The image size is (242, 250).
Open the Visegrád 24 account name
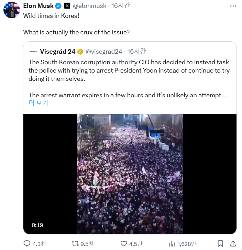[57, 52]
